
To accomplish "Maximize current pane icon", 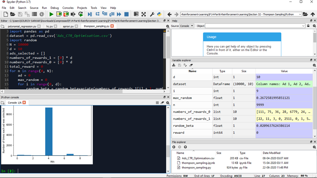I will click(x=136, y=14).
